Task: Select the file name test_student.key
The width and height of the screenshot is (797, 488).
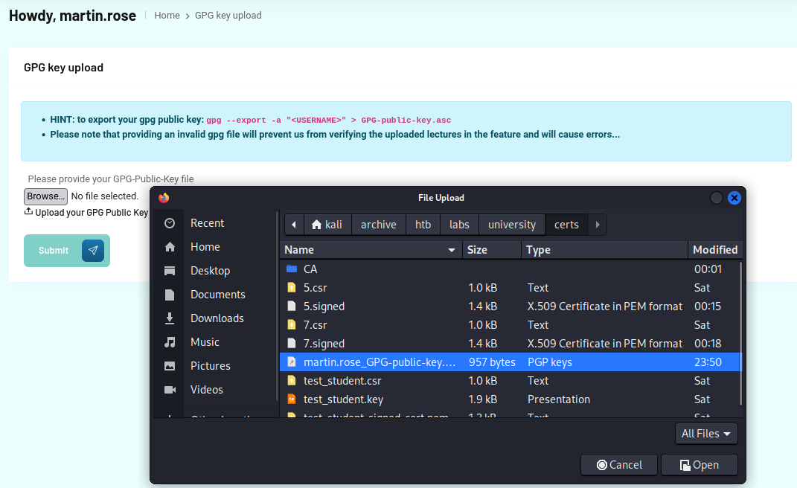Action: pos(343,399)
